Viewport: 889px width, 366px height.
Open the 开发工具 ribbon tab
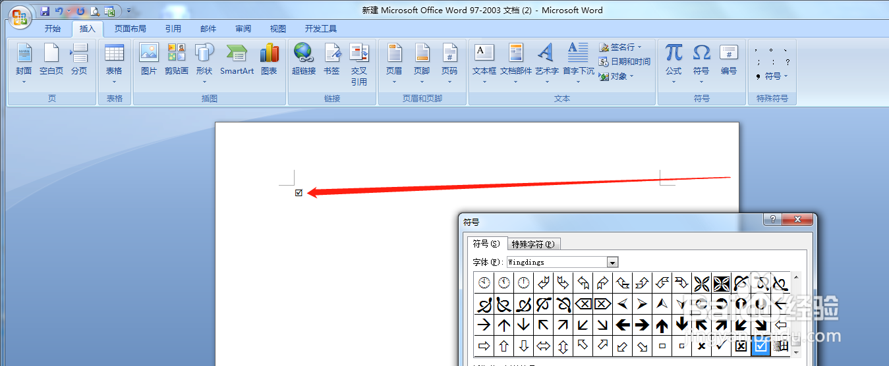(321, 29)
